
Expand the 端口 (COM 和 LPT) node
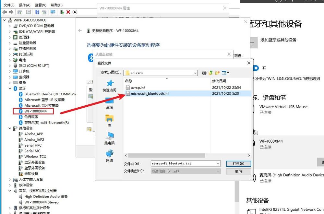click(x=10, y=66)
